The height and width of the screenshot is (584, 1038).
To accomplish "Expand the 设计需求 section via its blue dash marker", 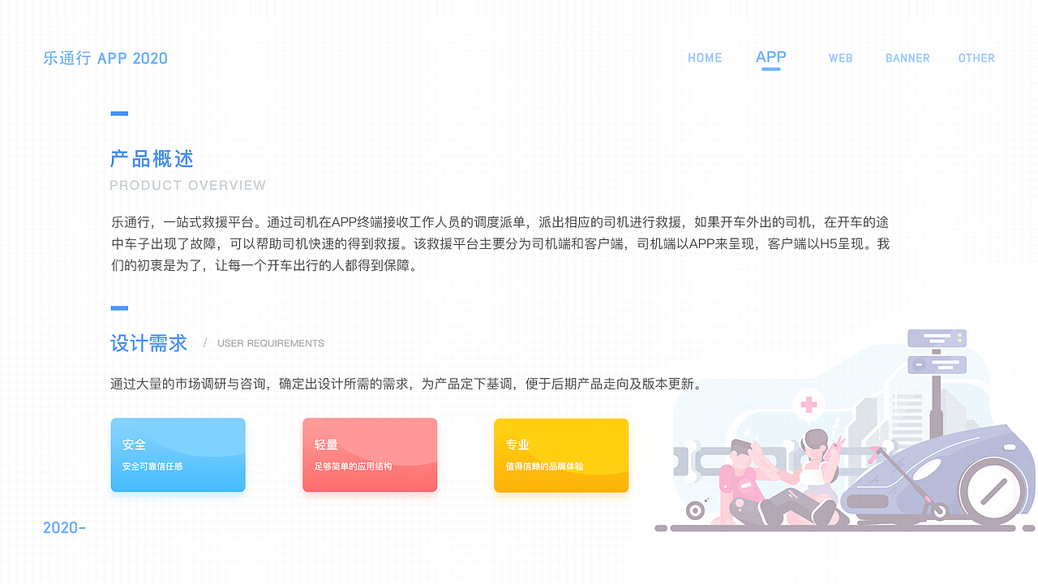I will (x=118, y=307).
